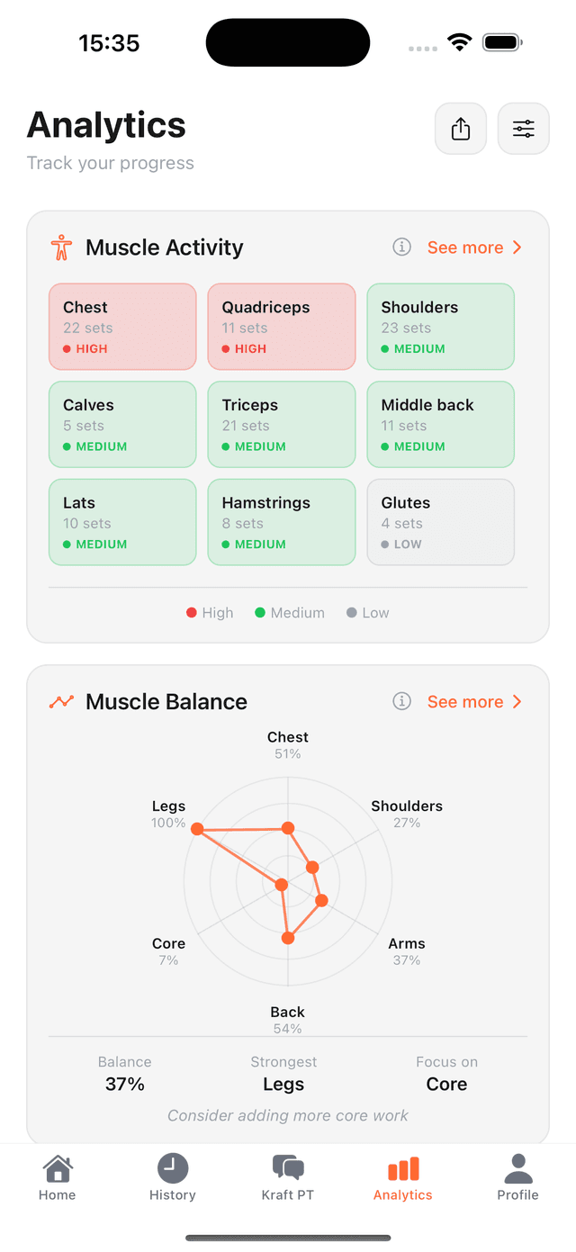The image size is (576, 1252).
Task: View the Glutes muscle card details
Action: pos(440,522)
